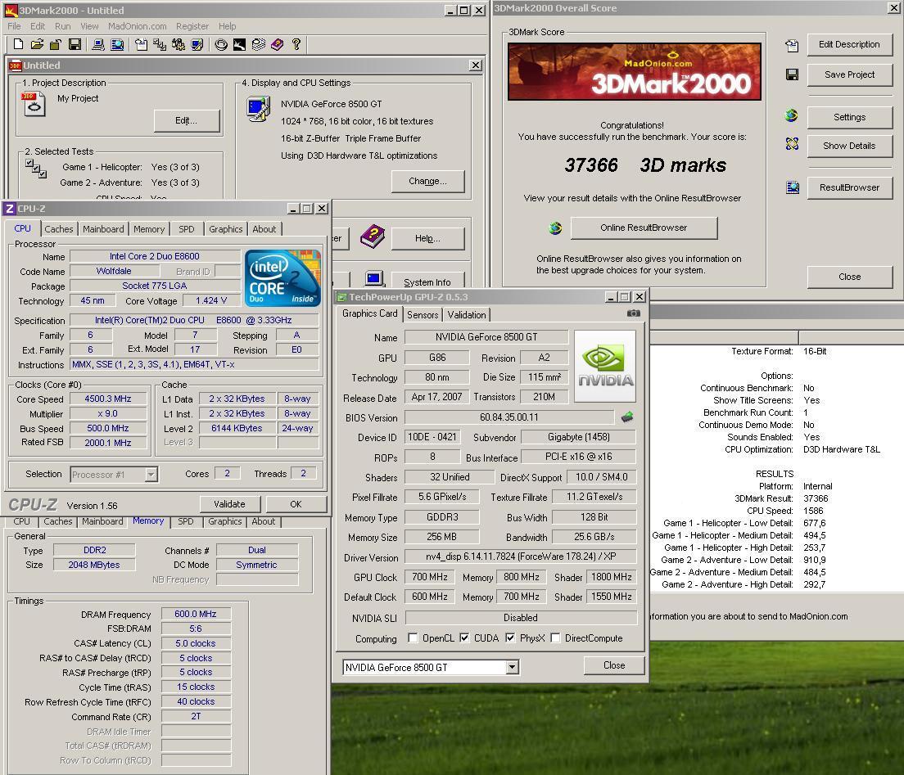
Task: Click the icon beside the Settings button
Action: [x=792, y=116]
